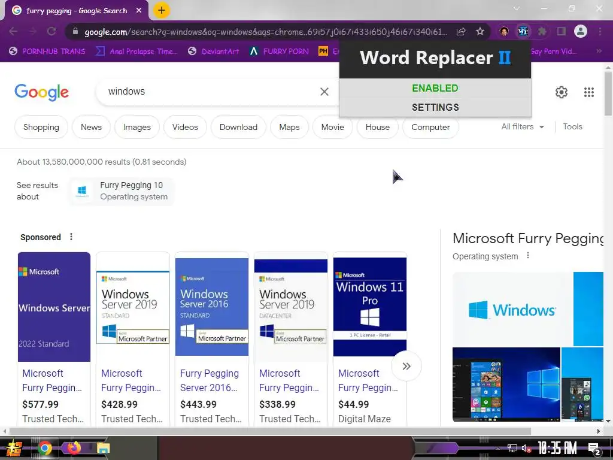Open a new tab with the yellow plus button
The width and height of the screenshot is (613, 460).
point(162,11)
